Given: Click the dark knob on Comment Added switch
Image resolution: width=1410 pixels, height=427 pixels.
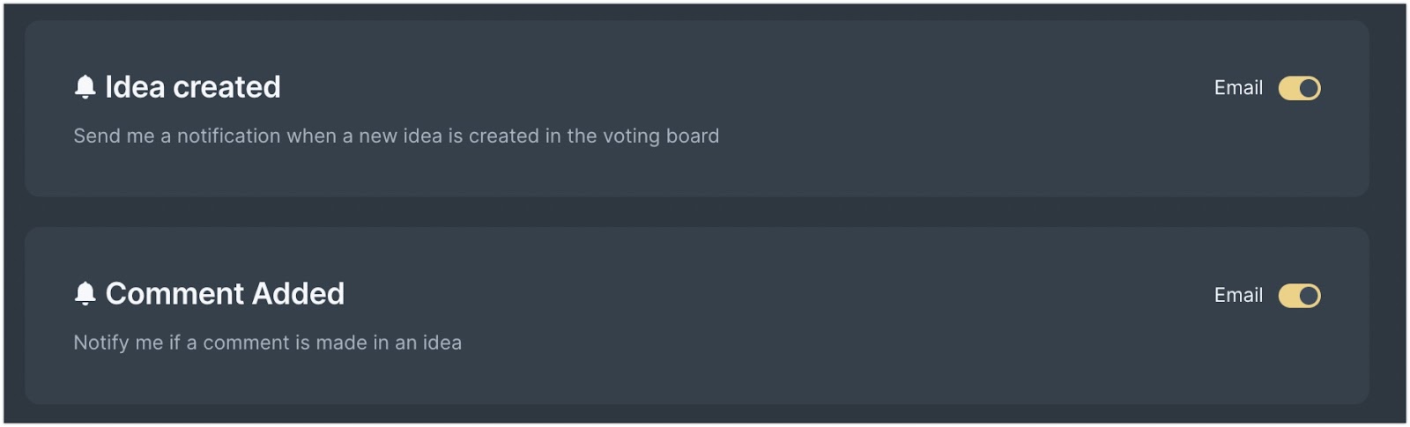Looking at the screenshot, I should (x=1309, y=296).
